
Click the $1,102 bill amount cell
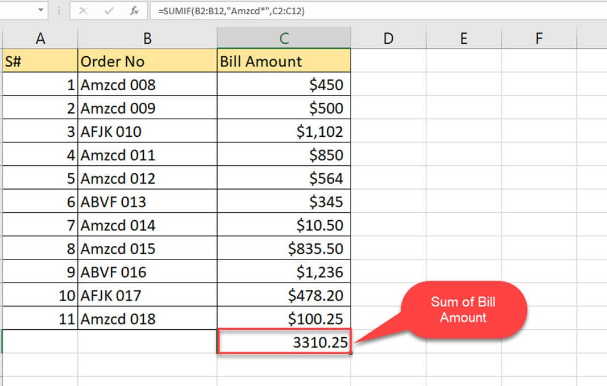[284, 132]
